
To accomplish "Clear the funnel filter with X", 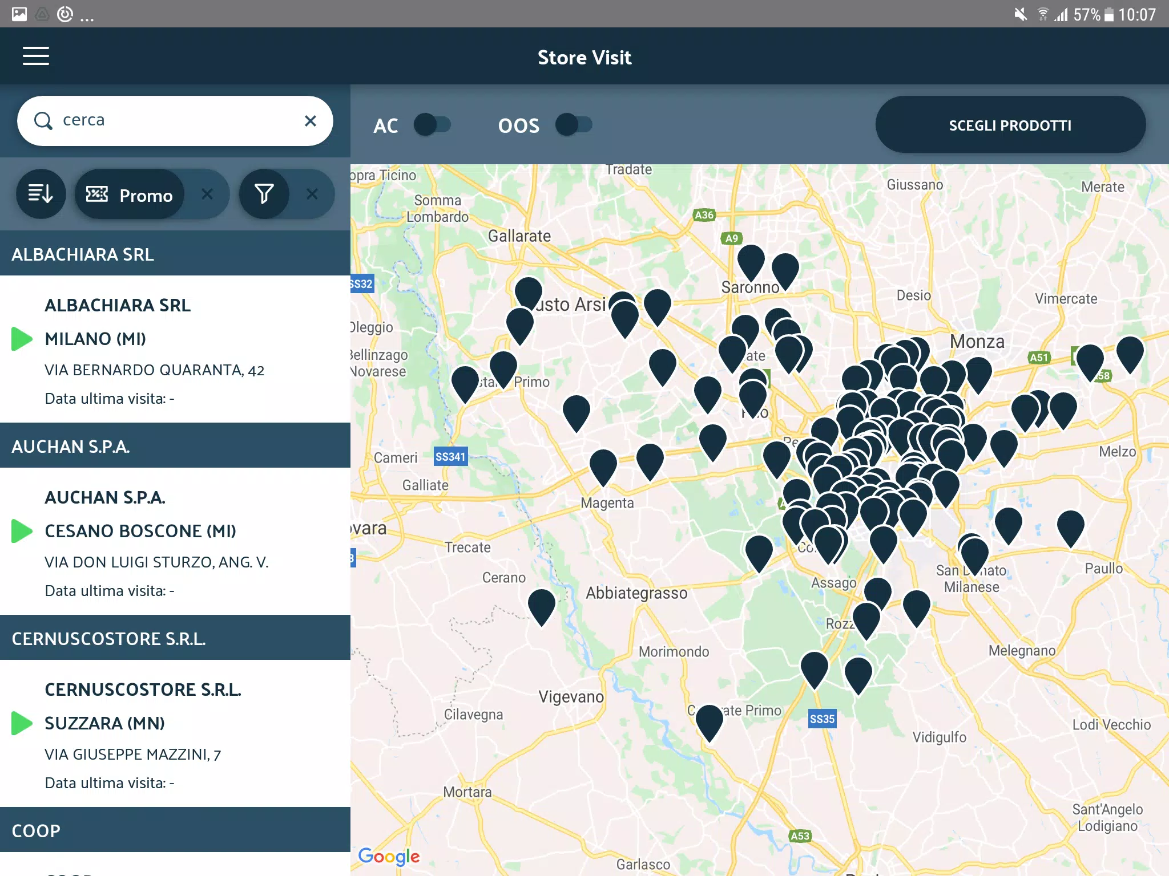I will [312, 194].
